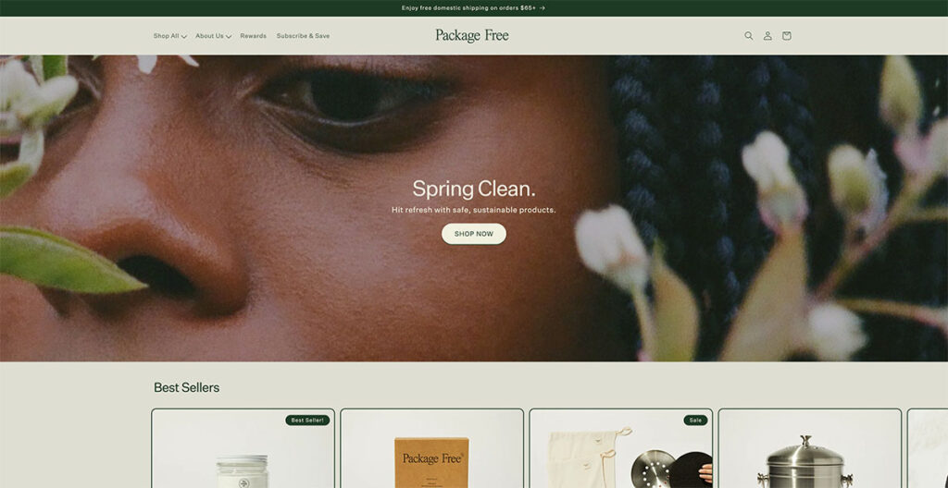Expand the Shop All chevron
This screenshot has width=948, height=488.
tap(184, 36)
